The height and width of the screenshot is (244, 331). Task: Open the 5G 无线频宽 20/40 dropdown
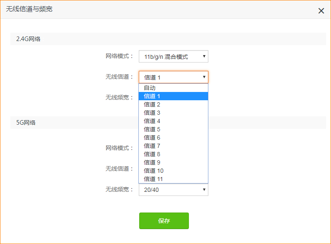pos(174,190)
